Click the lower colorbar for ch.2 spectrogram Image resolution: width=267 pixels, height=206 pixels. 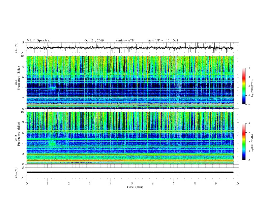pos(244,142)
